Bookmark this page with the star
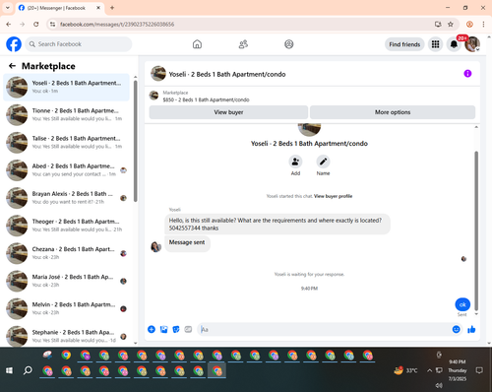492x392 pixels. point(451,25)
